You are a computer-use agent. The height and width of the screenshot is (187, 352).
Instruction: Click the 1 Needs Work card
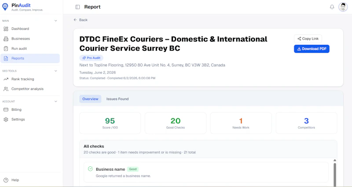[x=241, y=123]
